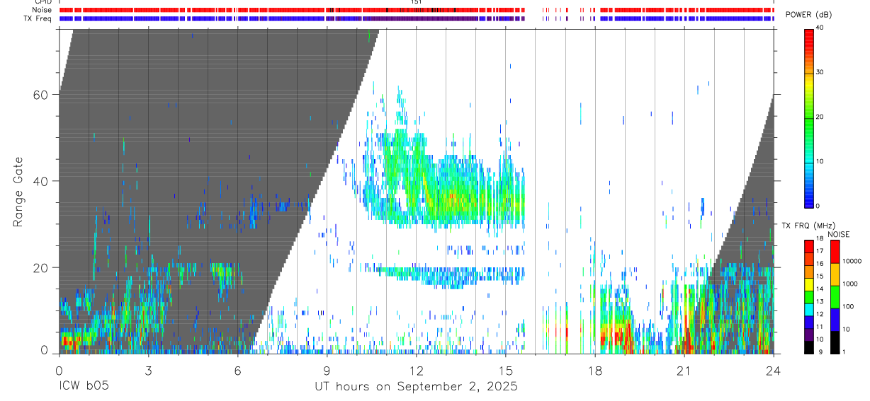Click the yellow 14 MHz segment of the TX FRQ colorbar
Image resolution: width=870 pixels, height=401 pixels.
pyautogui.click(x=808, y=284)
